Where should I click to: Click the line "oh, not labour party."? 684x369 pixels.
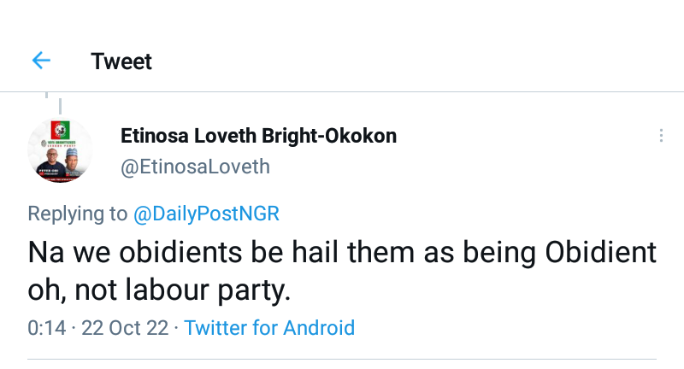[159, 290]
